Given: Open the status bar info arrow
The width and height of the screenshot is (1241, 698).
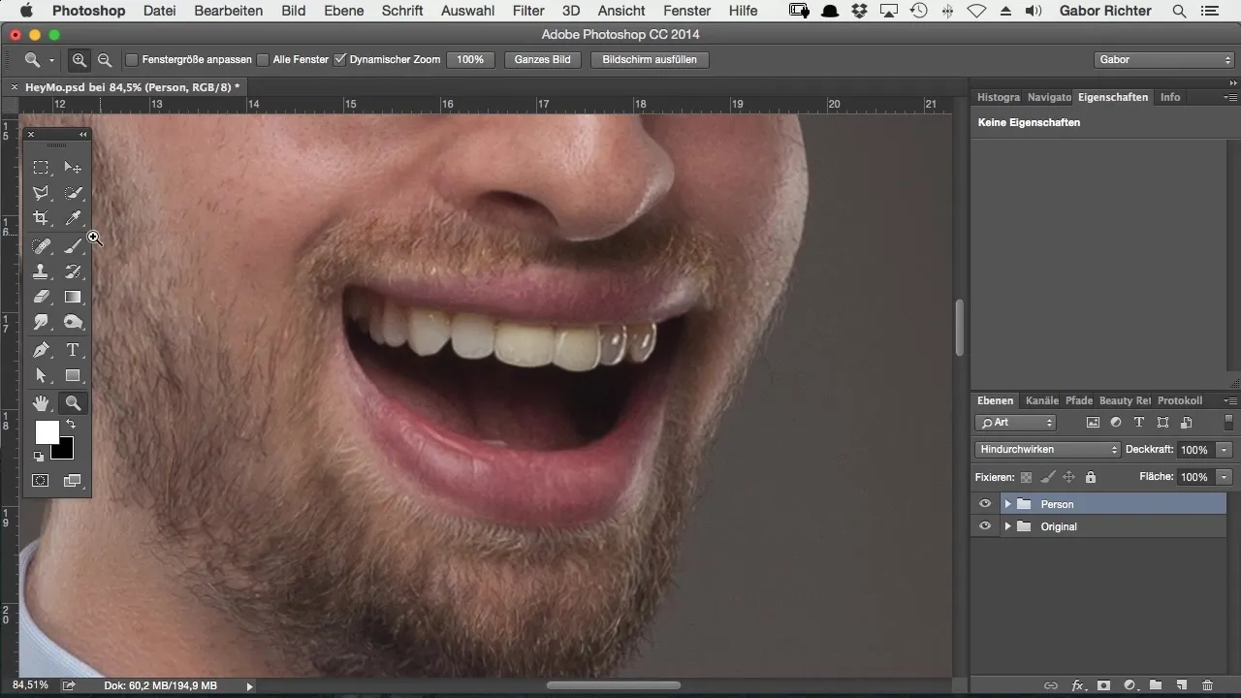Looking at the screenshot, I should [x=249, y=686].
